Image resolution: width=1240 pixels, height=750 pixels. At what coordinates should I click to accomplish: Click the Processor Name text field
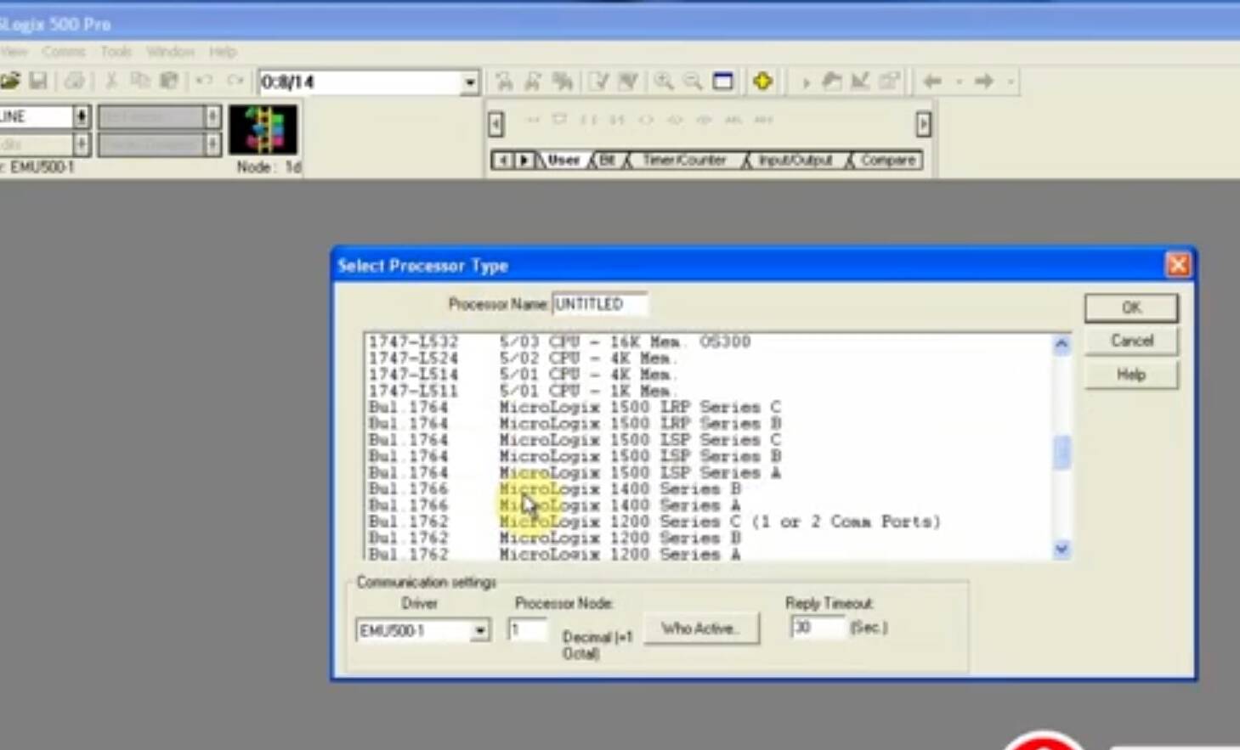(599, 304)
